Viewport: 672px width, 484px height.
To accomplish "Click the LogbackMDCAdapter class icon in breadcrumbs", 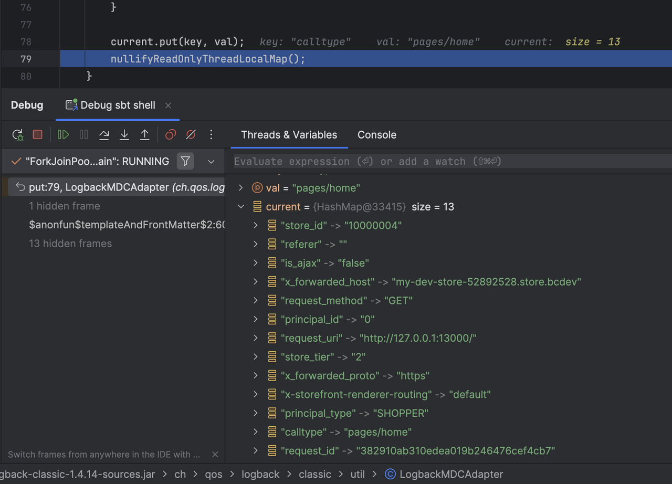I will [390, 475].
